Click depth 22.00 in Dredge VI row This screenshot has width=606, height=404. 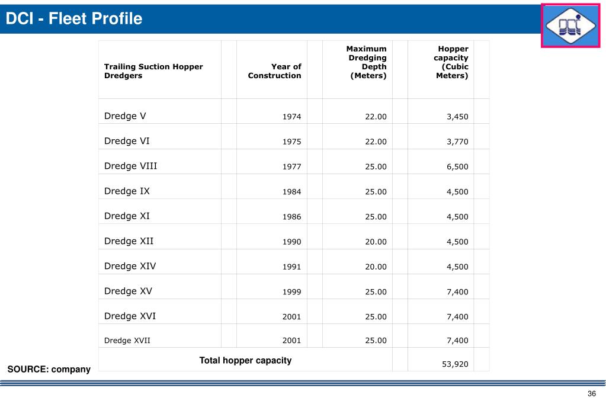[x=376, y=142]
